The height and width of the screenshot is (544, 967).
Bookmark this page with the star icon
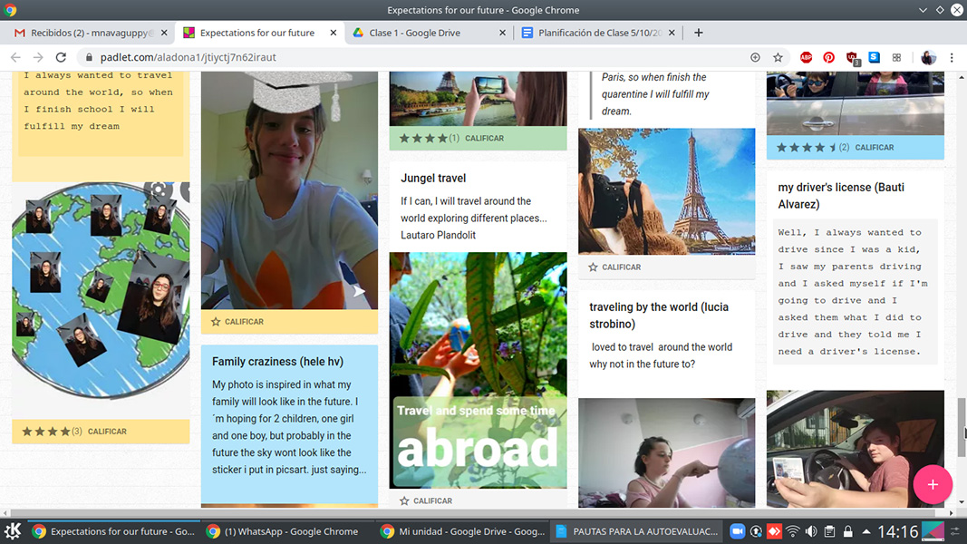click(x=778, y=57)
